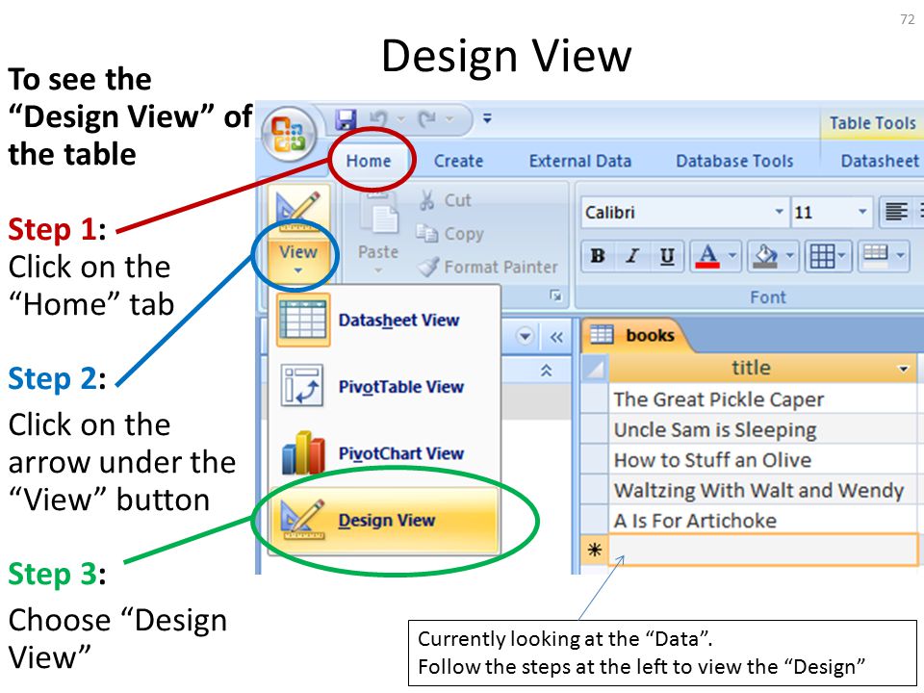Click the View ruler-and-pencil icon
The height and width of the screenshot is (693, 924).
tap(298, 213)
